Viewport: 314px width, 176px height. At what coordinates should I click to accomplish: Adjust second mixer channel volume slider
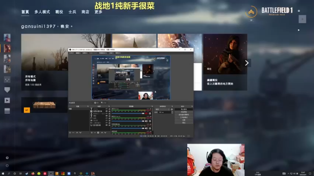(x=128, y=121)
